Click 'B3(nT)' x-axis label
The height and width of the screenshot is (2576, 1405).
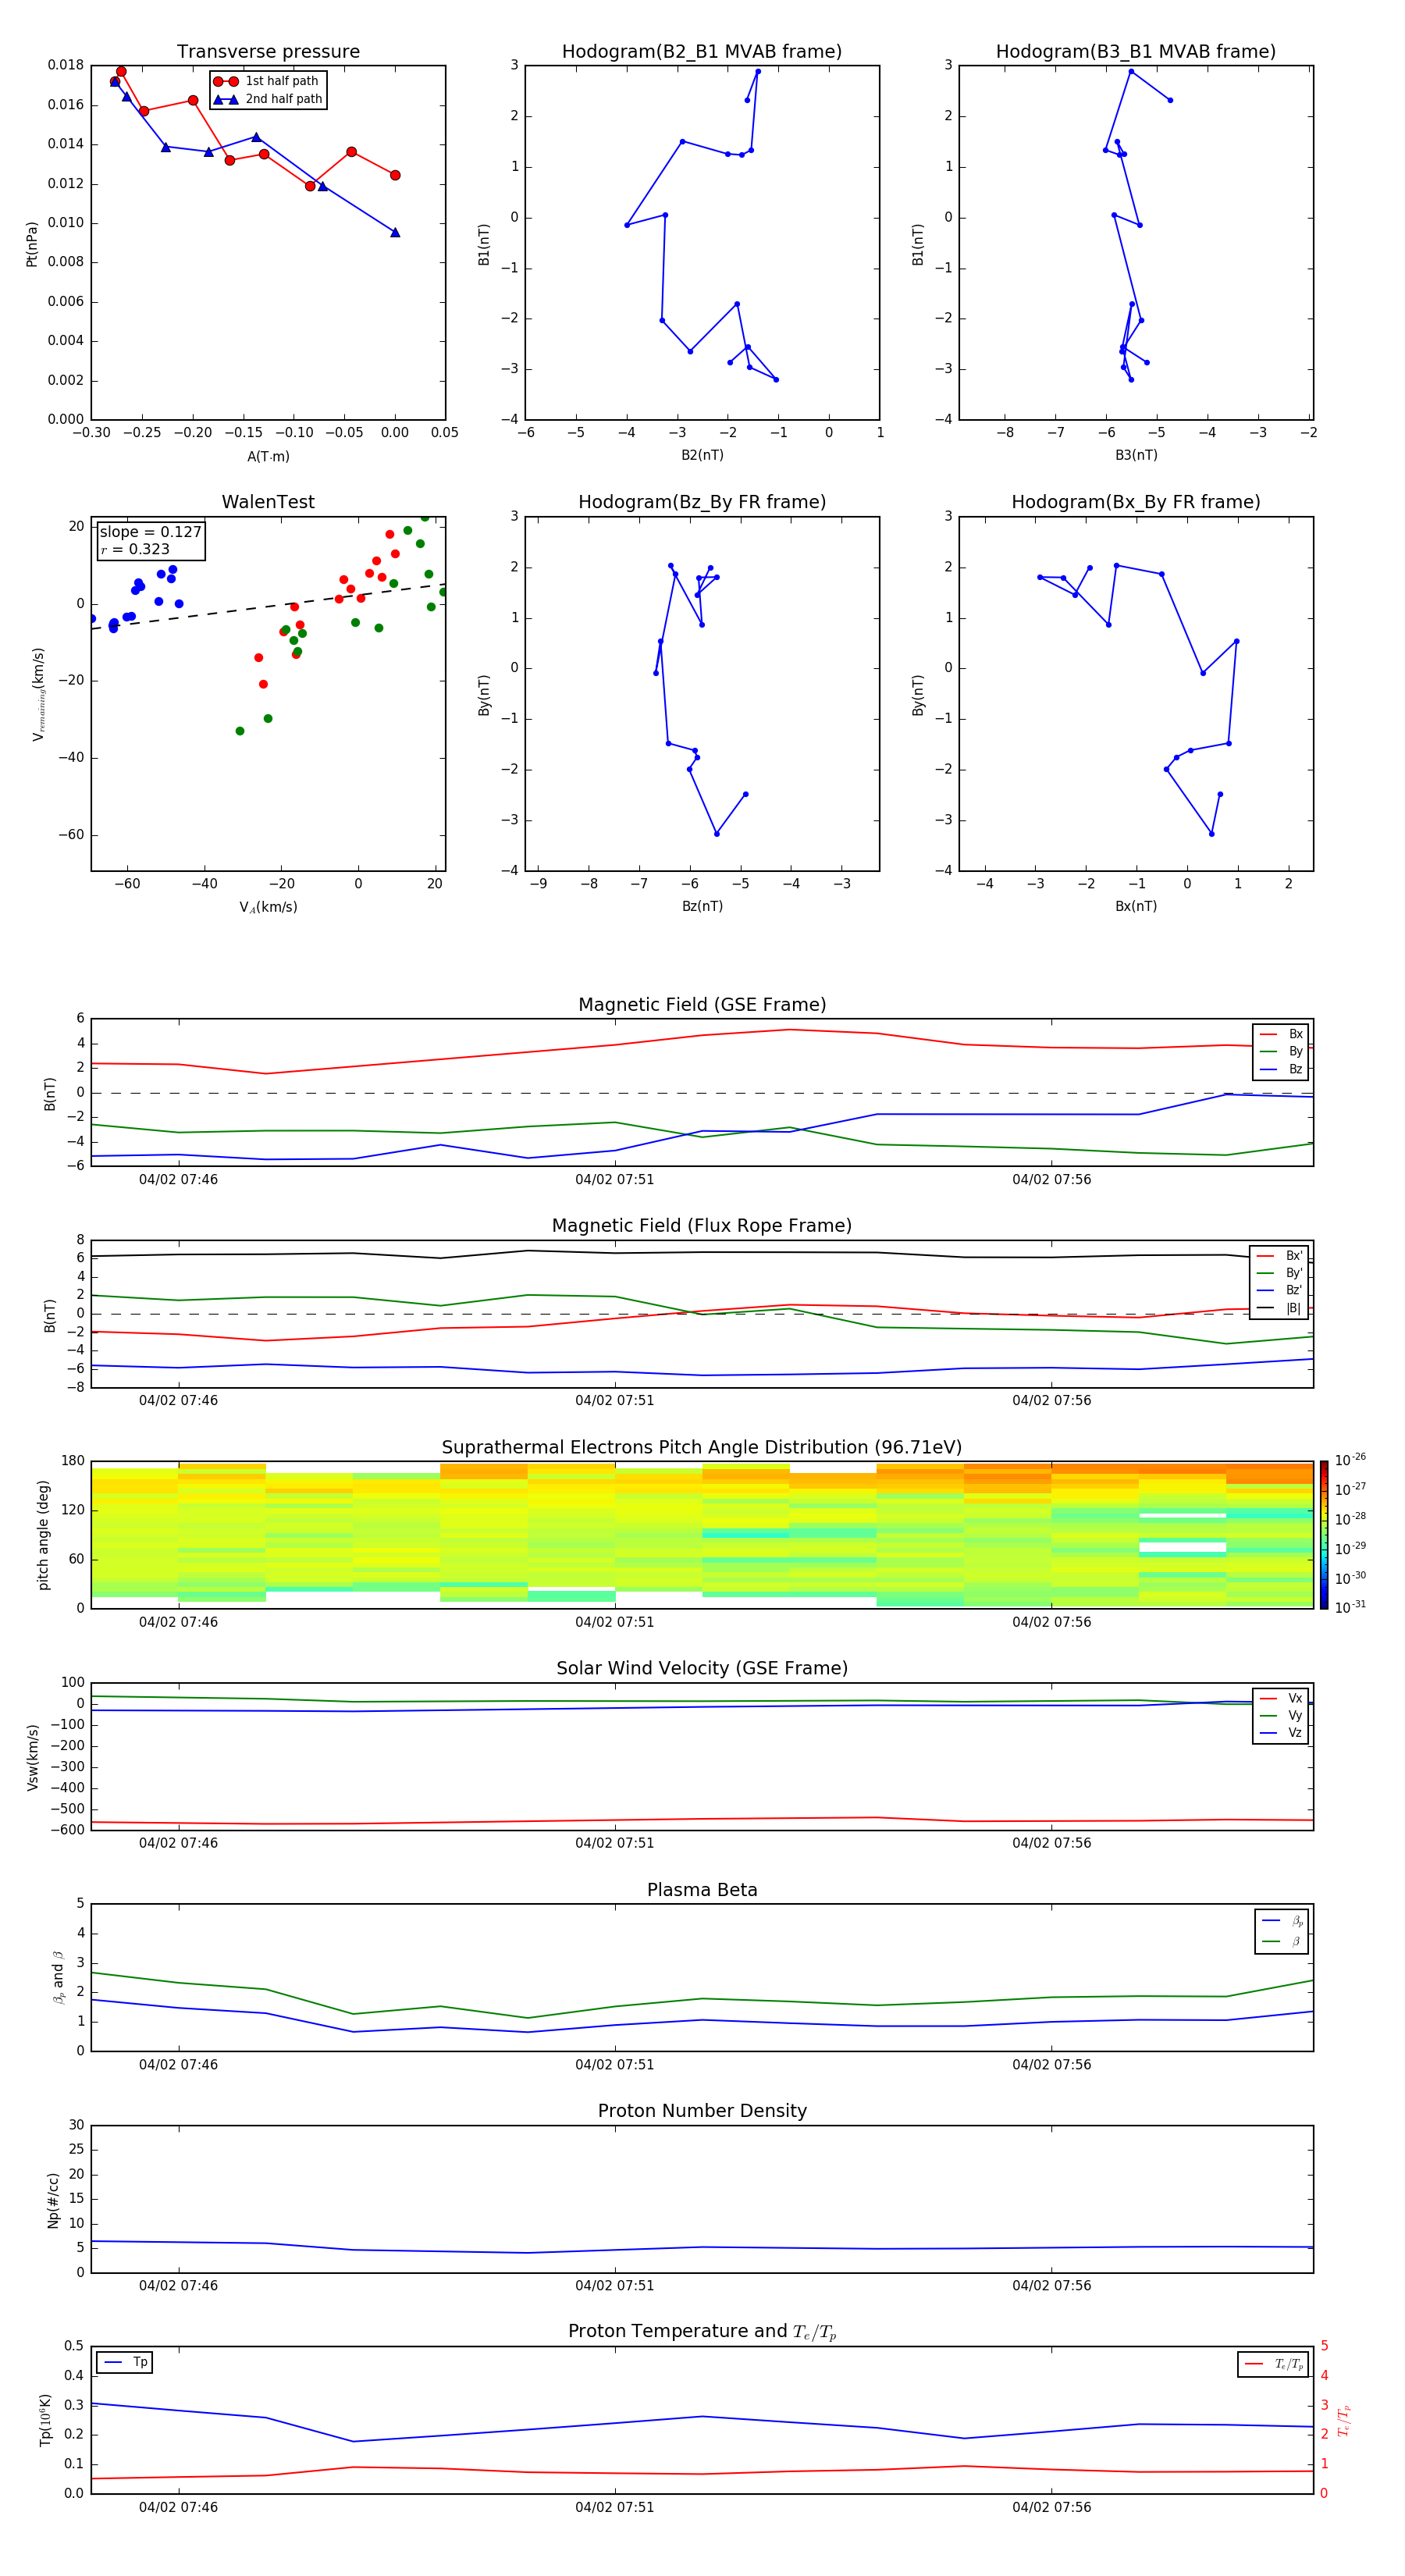(1136, 455)
